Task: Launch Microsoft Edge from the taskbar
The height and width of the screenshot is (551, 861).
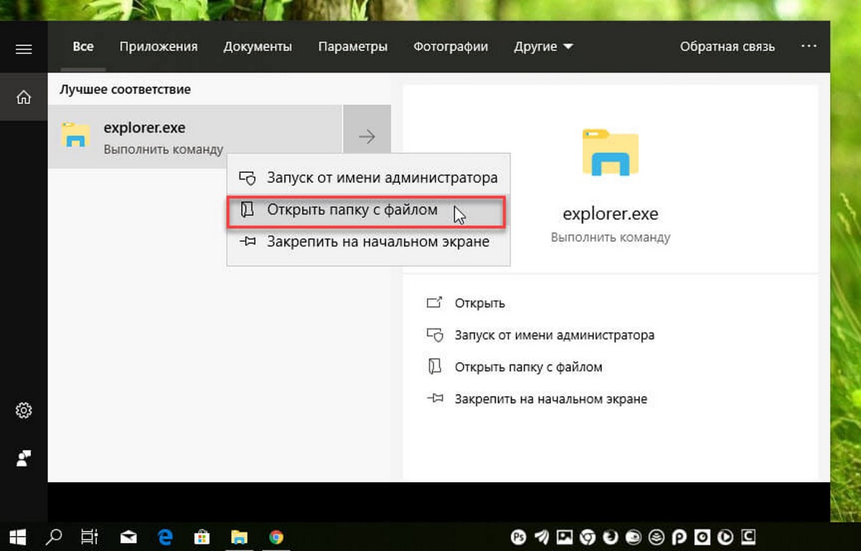Action: (x=164, y=536)
